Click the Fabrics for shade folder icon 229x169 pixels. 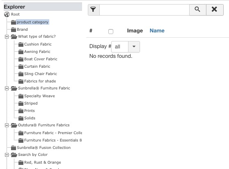pyautogui.click(x=21, y=81)
